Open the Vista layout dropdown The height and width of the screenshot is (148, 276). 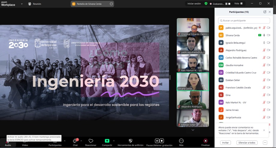tap(239, 4)
